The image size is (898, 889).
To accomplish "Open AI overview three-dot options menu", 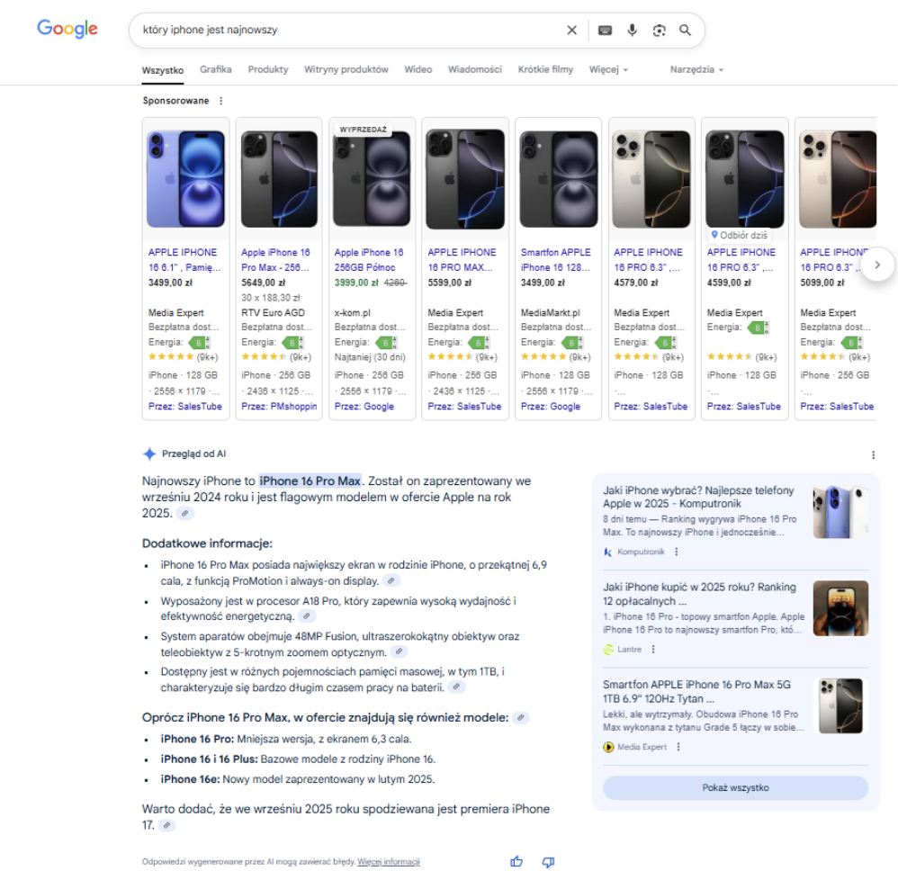I will coord(873,454).
